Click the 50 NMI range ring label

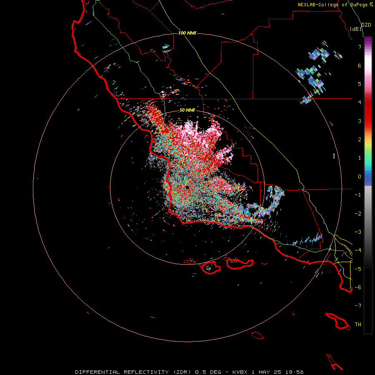tap(187, 110)
